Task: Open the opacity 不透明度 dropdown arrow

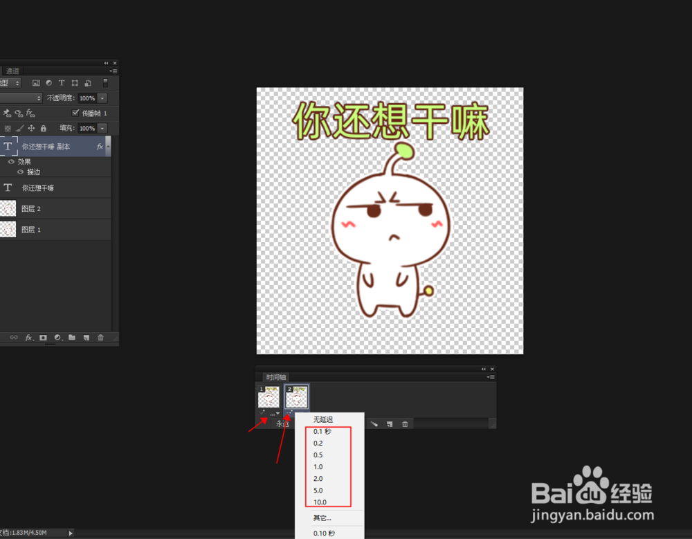Action: click(102, 98)
